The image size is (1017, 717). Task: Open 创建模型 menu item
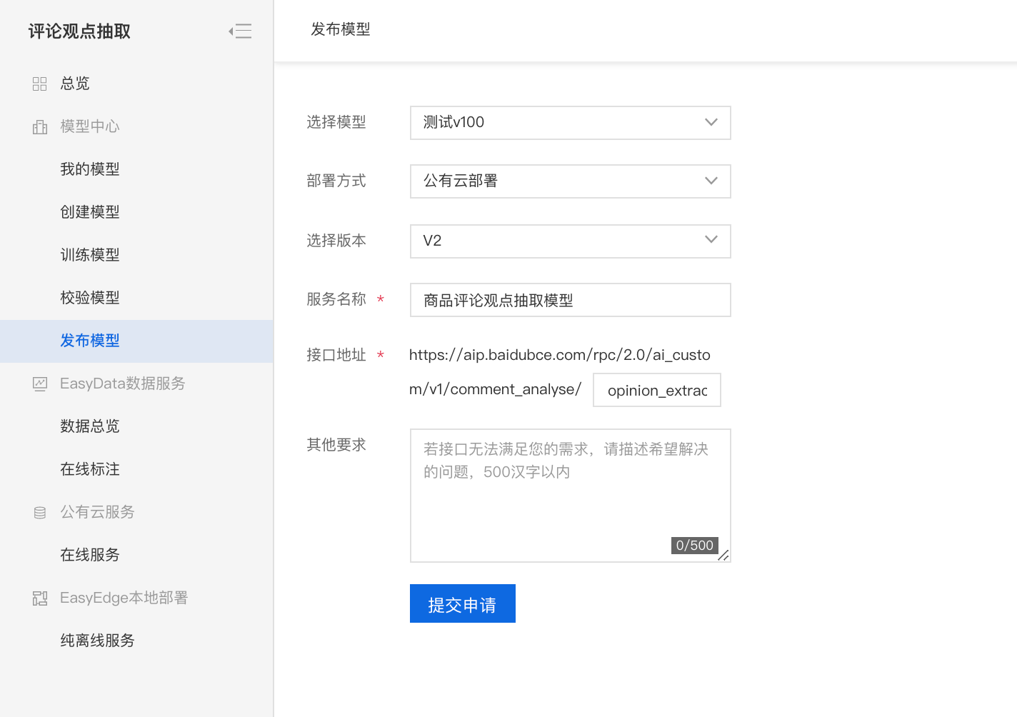(90, 212)
